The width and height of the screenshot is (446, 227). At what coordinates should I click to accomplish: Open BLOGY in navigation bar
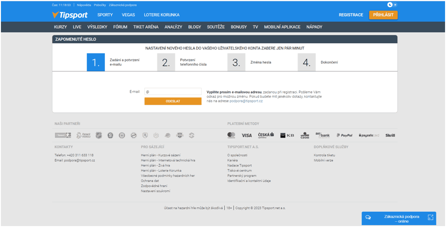[195, 27]
